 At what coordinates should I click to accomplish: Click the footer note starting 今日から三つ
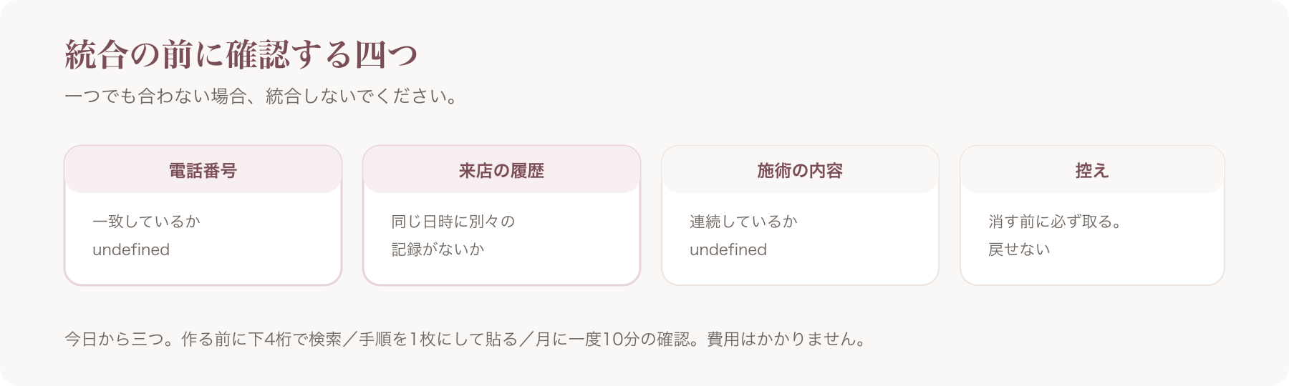tap(466, 339)
